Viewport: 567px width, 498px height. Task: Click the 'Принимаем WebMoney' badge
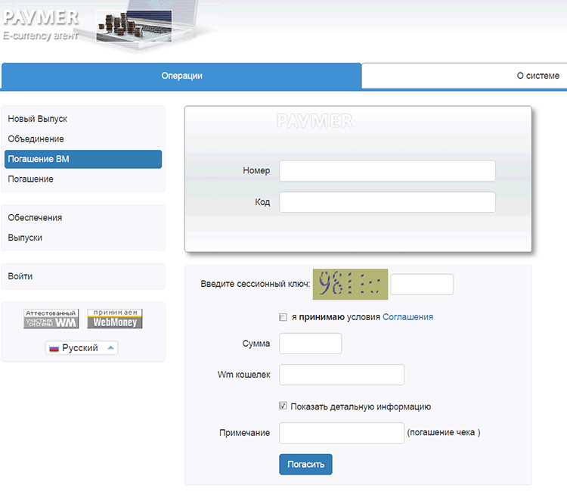point(115,319)
